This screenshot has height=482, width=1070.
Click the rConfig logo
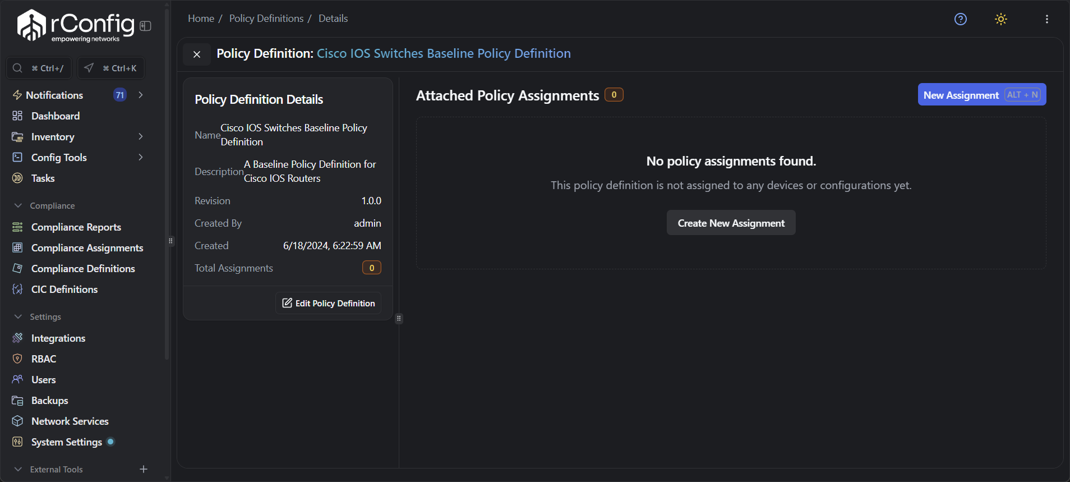76,25
